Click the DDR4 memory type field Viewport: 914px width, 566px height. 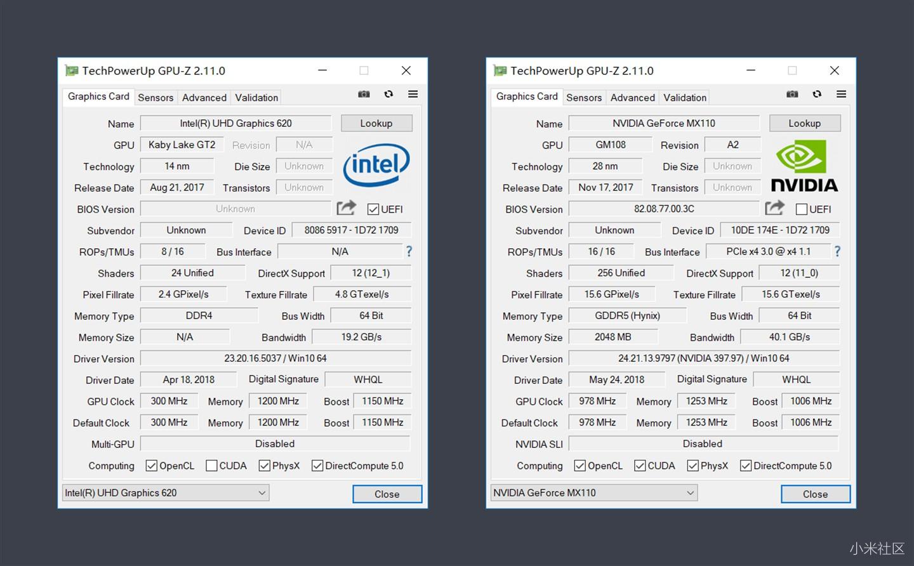coord(199,316)
